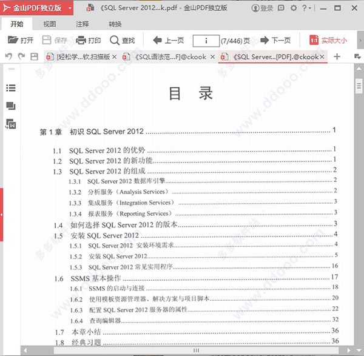Screen dimensions: 364x356
Task: Click contents entry 1.3 SQL Server 2012的组成
Action: [195, 171]
